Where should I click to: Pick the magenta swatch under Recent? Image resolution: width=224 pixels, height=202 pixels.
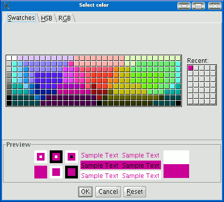pos(191,68)
